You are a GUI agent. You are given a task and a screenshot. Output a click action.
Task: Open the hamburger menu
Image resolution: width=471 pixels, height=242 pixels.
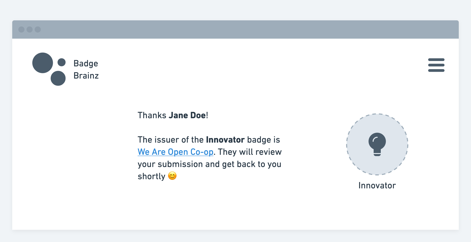[436, 65]
